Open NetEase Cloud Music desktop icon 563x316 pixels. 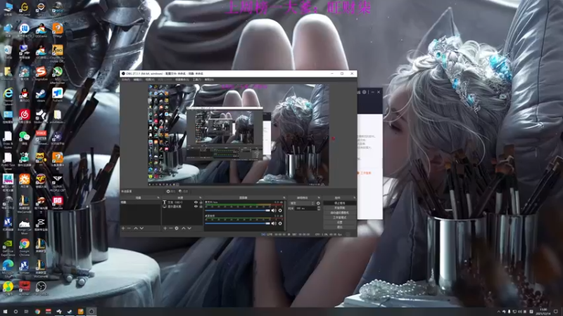(x=25, y=114)
